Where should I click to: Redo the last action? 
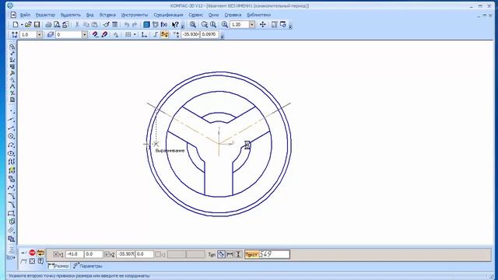(x=135, y=24)
